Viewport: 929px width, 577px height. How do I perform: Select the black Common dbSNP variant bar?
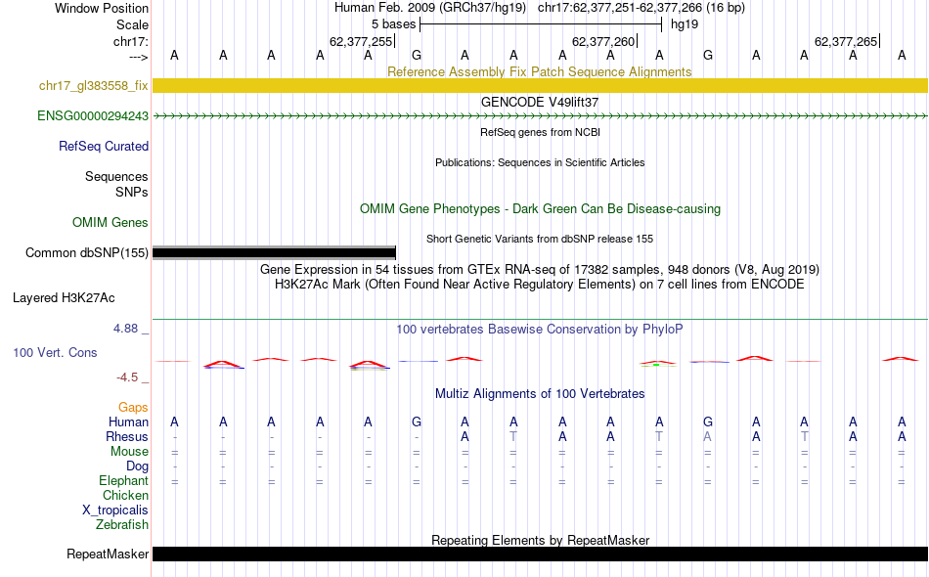275,253
